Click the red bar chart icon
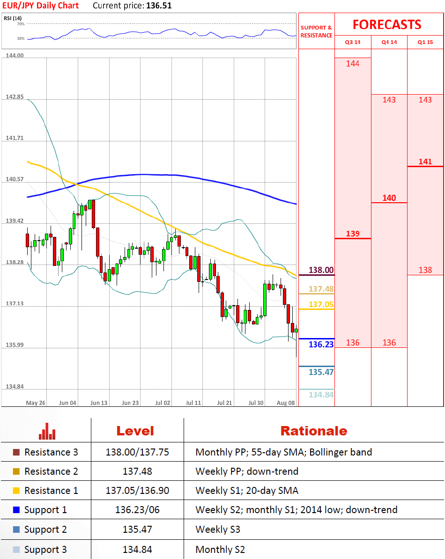 47,431
